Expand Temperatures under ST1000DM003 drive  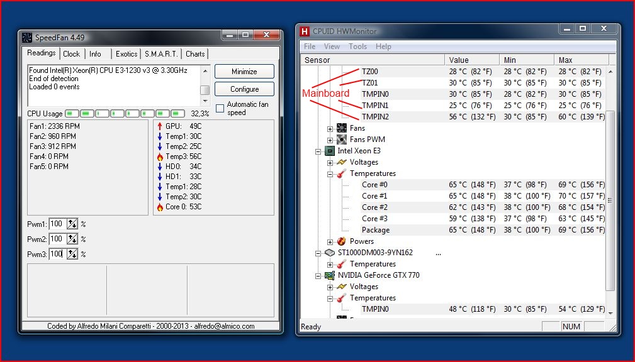[x=330, y=265]
